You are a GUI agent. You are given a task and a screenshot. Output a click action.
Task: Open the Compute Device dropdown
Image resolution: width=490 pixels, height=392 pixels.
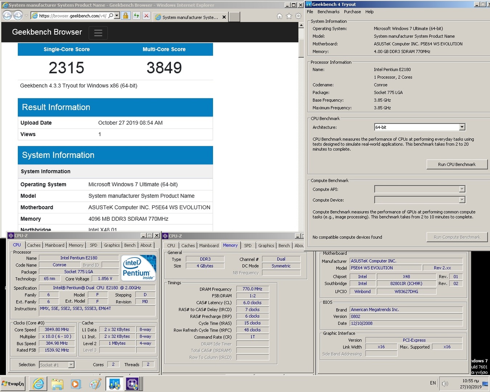[x=462, y=200]
